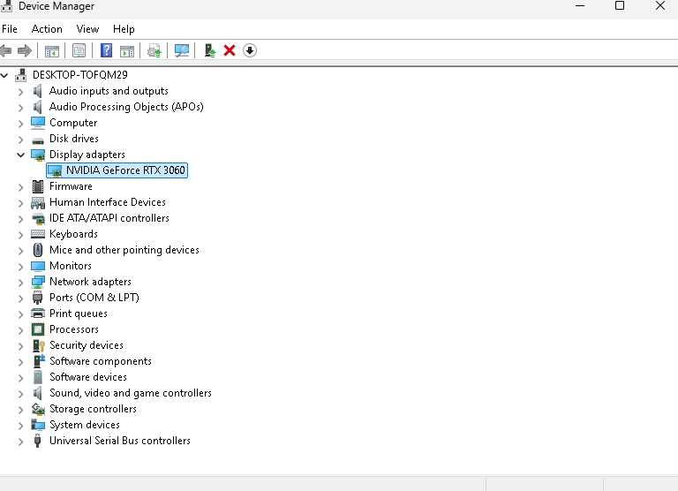Click the Disable device down-arrow icon
The image size is (678, 491).
pyautogui.click(x=250, y=50)
